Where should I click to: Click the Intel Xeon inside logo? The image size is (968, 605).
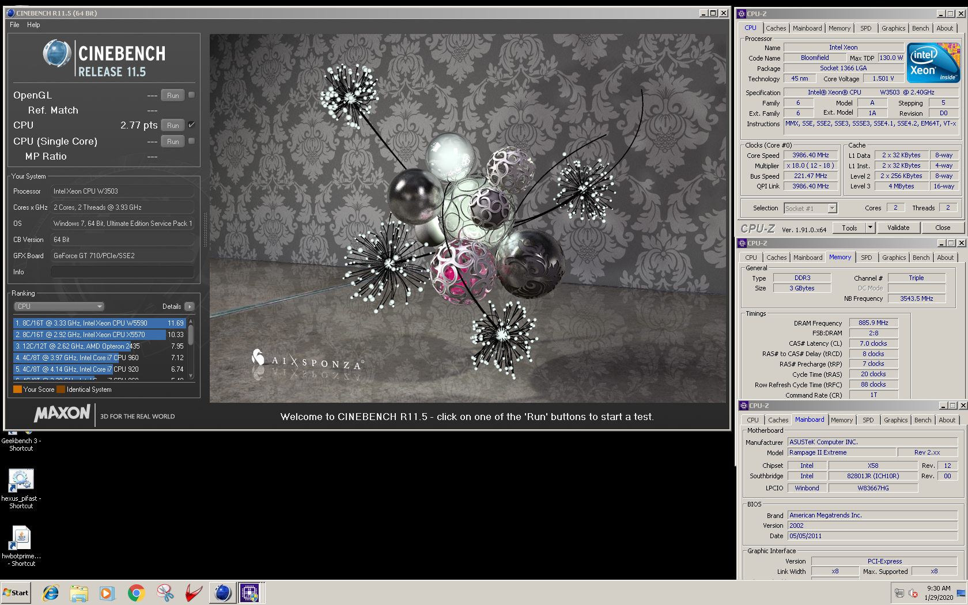[x=933, y=63]
